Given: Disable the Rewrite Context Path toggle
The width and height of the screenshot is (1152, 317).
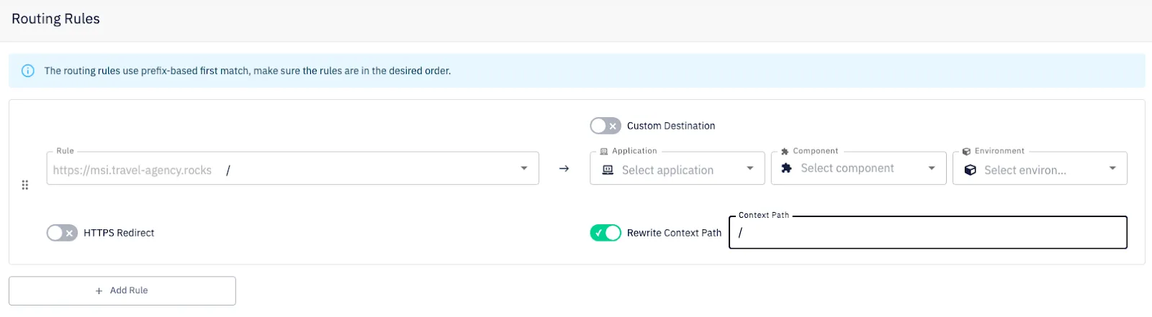Looking at the screenshot, I should pyautogui.click(x=605, y=233).
